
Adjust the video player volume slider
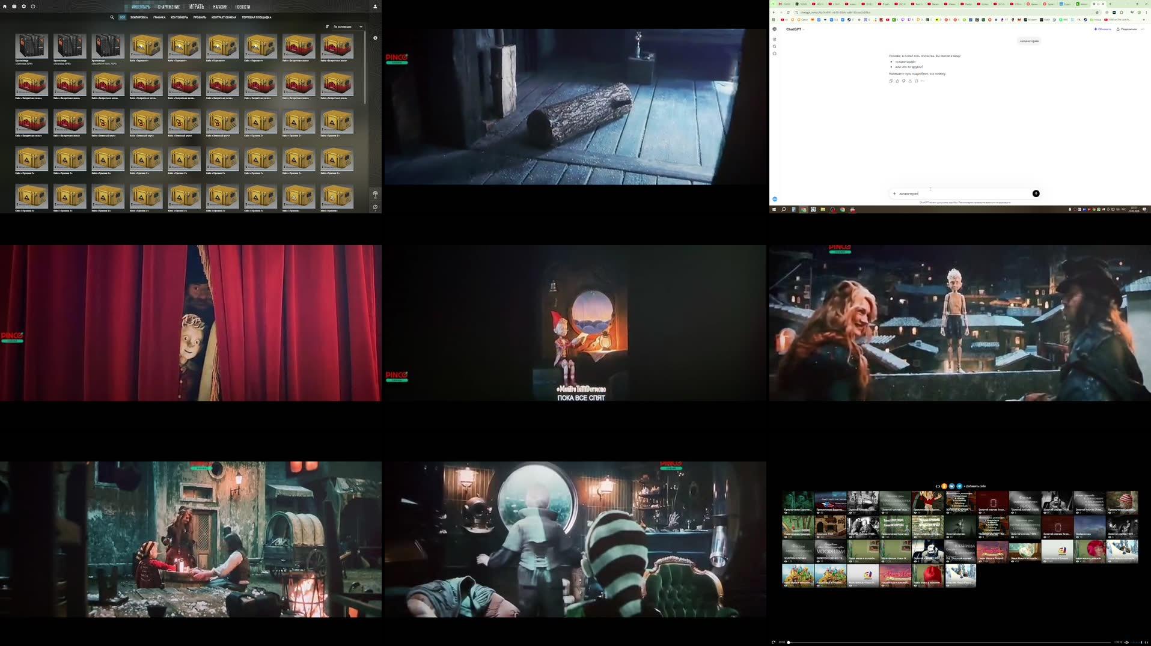point(1137,642)
